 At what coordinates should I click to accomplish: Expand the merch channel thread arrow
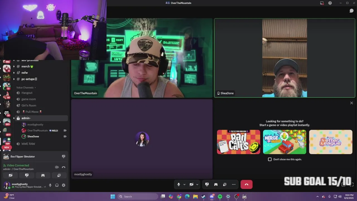click(14, 66)
